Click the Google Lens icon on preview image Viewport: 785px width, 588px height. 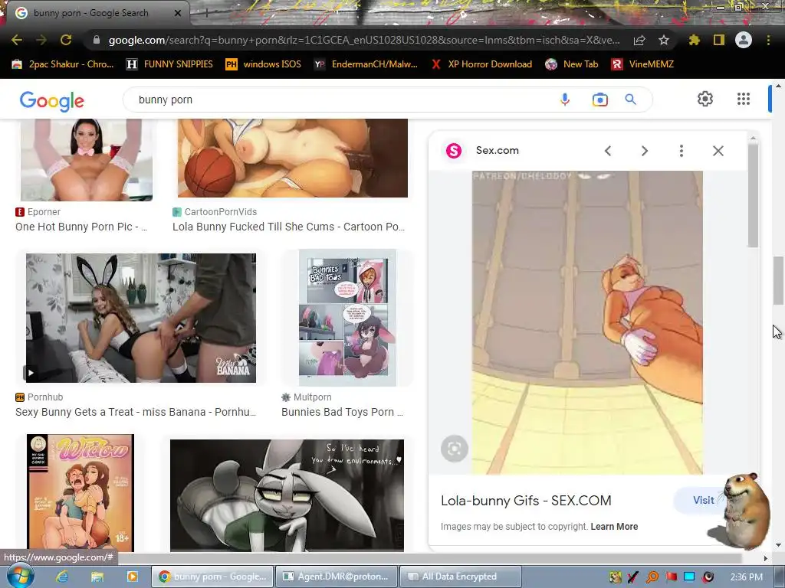pos(454,449)
